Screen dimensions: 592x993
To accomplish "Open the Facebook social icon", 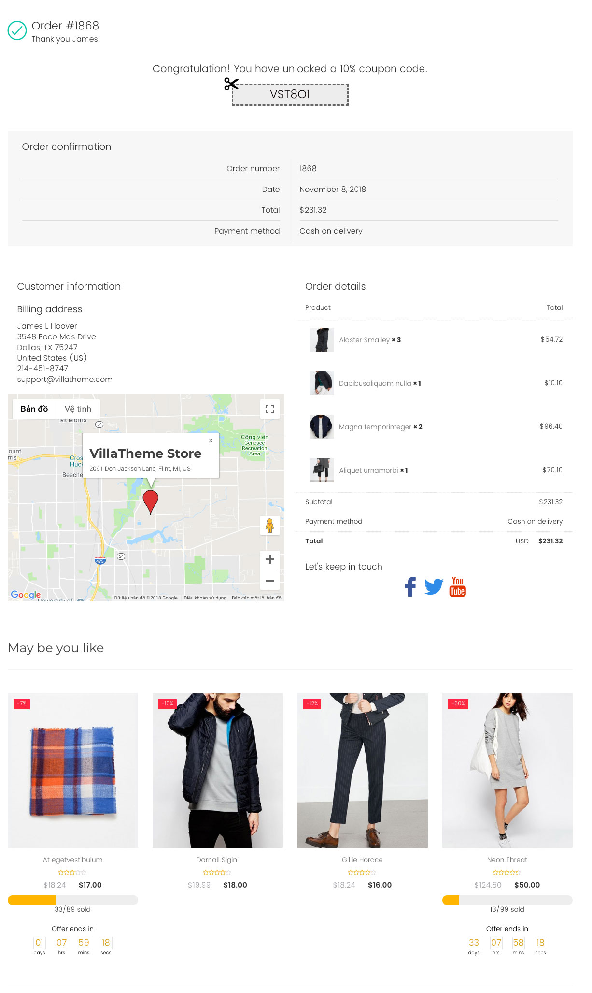I will [x=410, y=586].
